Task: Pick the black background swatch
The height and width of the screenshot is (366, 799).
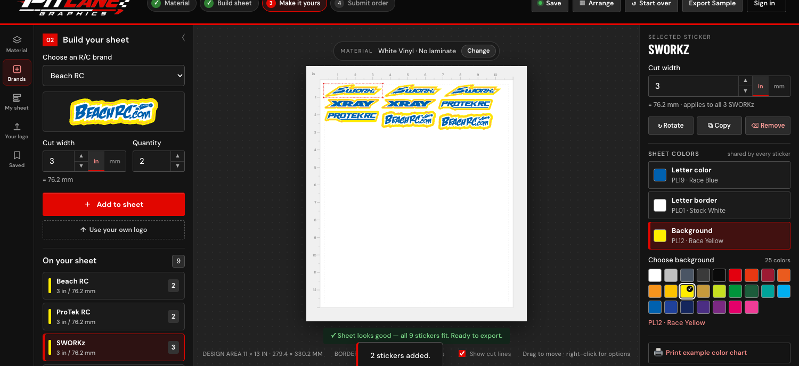Action: coord(720,275)
